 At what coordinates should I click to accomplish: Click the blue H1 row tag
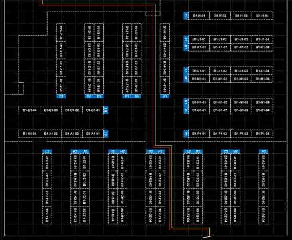165,96
